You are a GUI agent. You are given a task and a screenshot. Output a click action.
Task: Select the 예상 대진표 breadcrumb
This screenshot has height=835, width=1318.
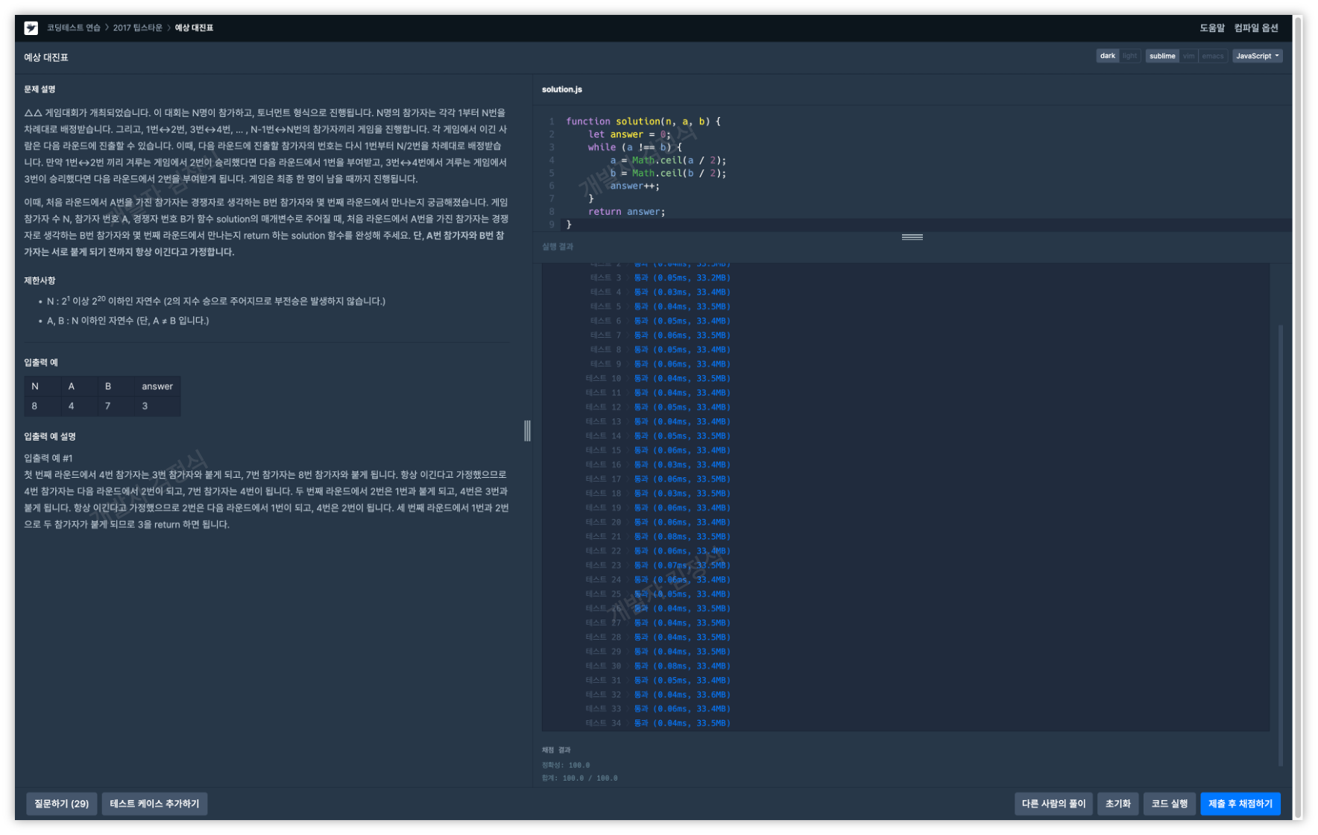tap(194, 28)
